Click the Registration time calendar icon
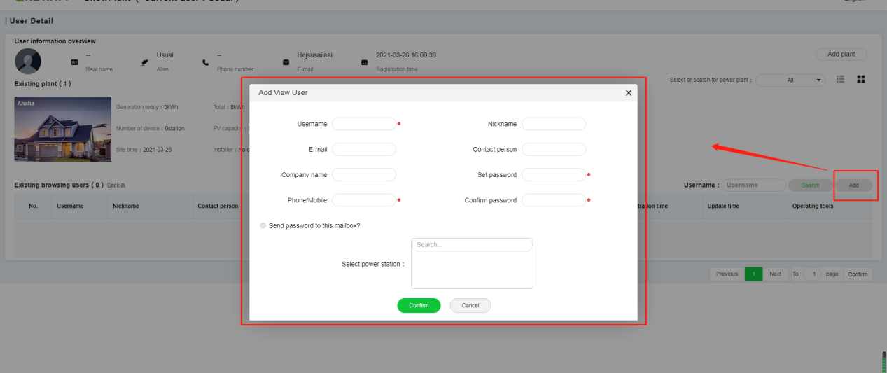The width and height of the screenshot is (887, 373). [x=364, y=62]
